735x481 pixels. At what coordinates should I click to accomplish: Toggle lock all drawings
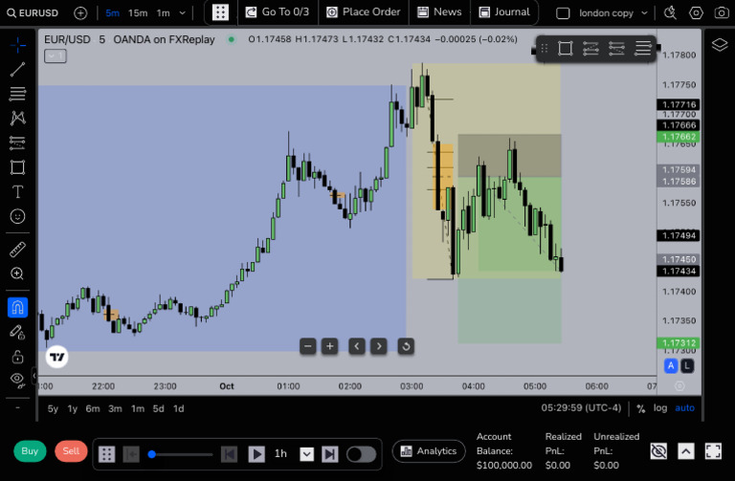[x=18, y=357]
